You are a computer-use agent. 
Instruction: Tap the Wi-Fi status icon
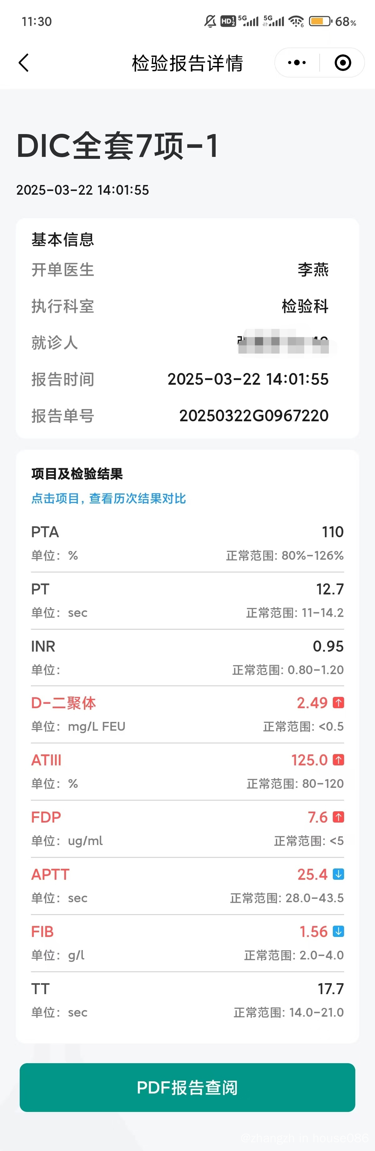[x=296, y=21]
